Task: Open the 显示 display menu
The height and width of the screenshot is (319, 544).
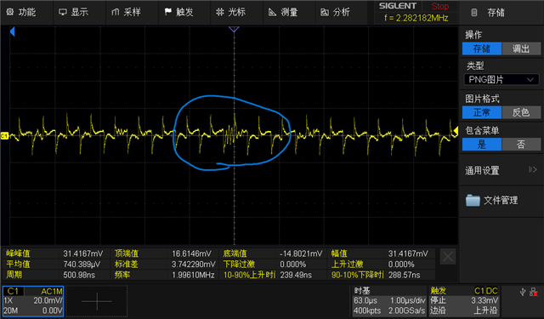Action: click(74, 12)
